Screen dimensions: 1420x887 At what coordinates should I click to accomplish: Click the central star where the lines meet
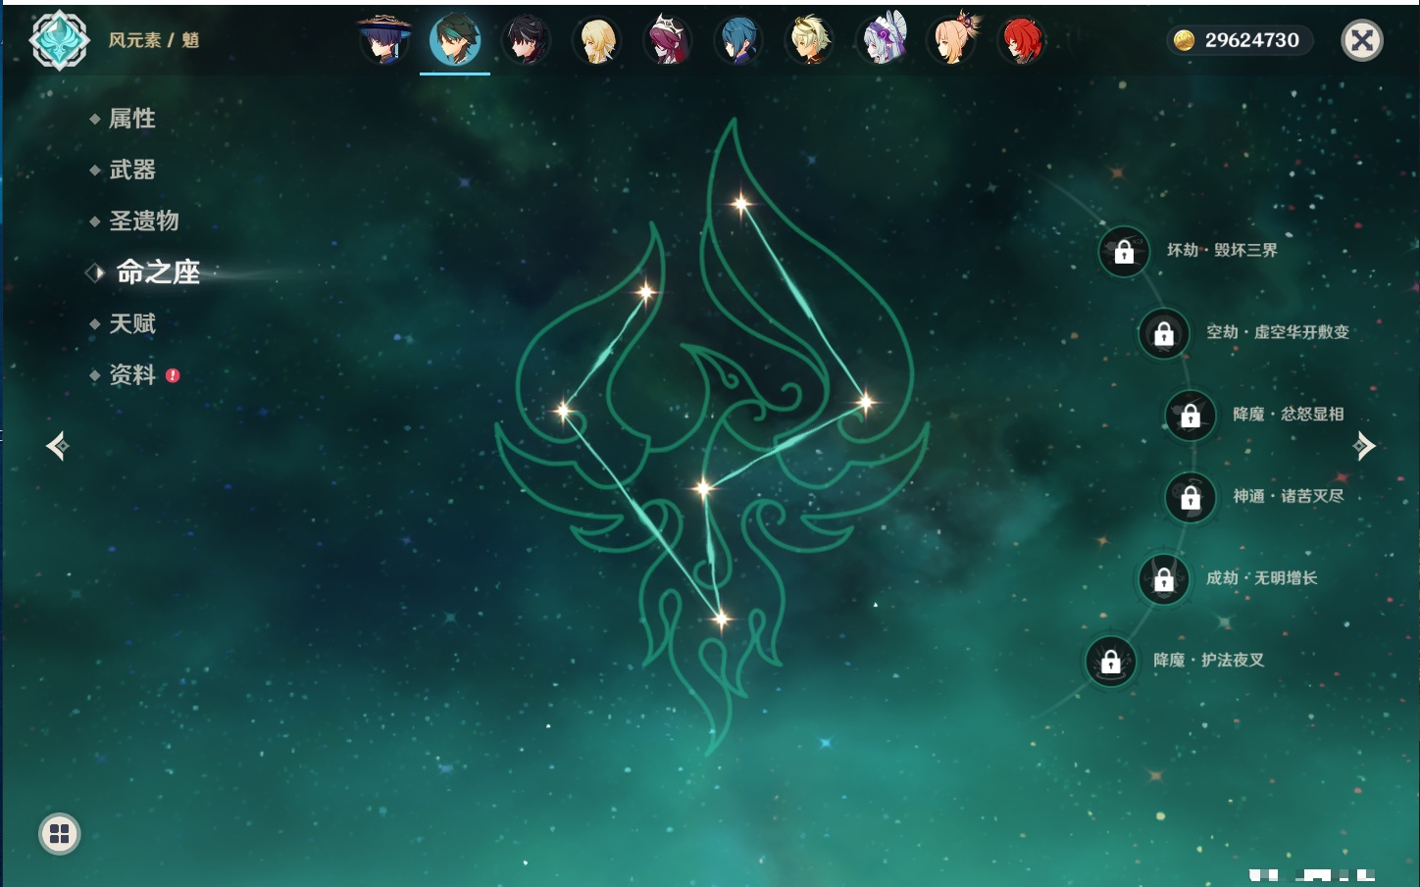tap(703, 487)
